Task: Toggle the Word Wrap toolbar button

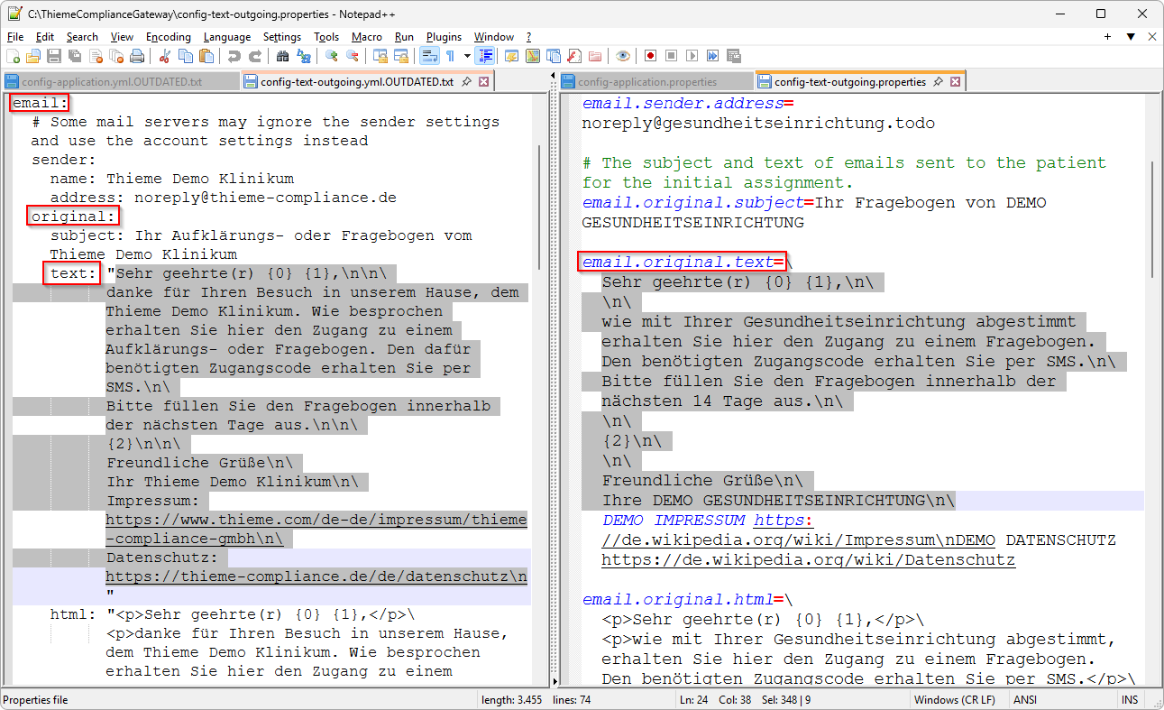Action: click(x=429, y=56)
